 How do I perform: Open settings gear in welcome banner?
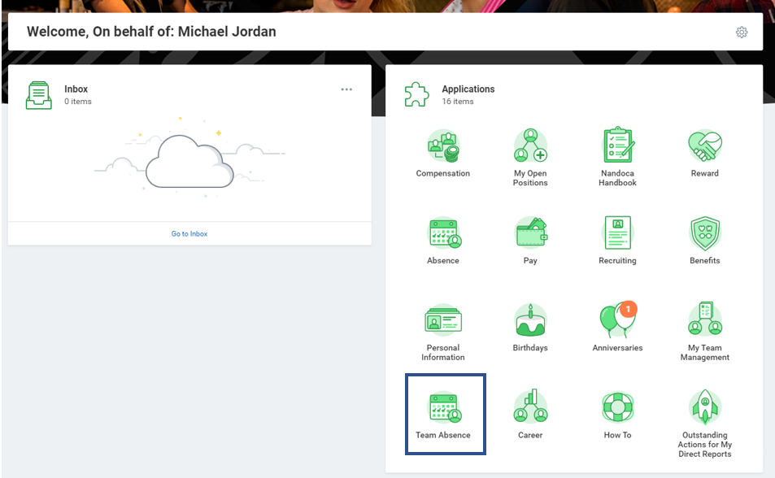(741, 33)
